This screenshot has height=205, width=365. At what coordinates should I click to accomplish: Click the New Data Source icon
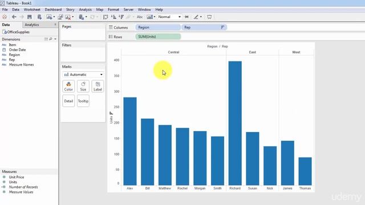click(x=39, y=17)
